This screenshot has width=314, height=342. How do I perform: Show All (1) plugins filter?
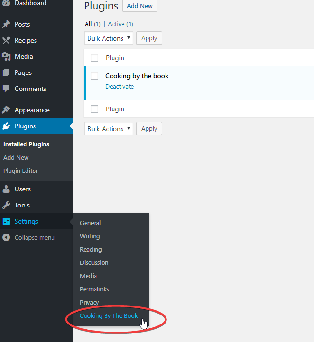93,24
